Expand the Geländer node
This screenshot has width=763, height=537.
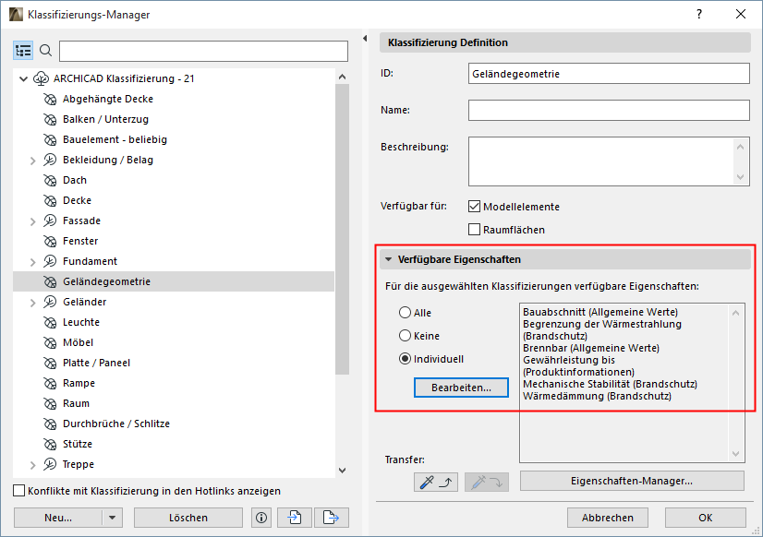[32, 303]
